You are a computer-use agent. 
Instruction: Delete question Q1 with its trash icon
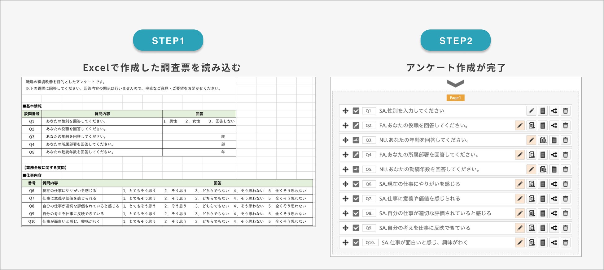click(566, 111)
